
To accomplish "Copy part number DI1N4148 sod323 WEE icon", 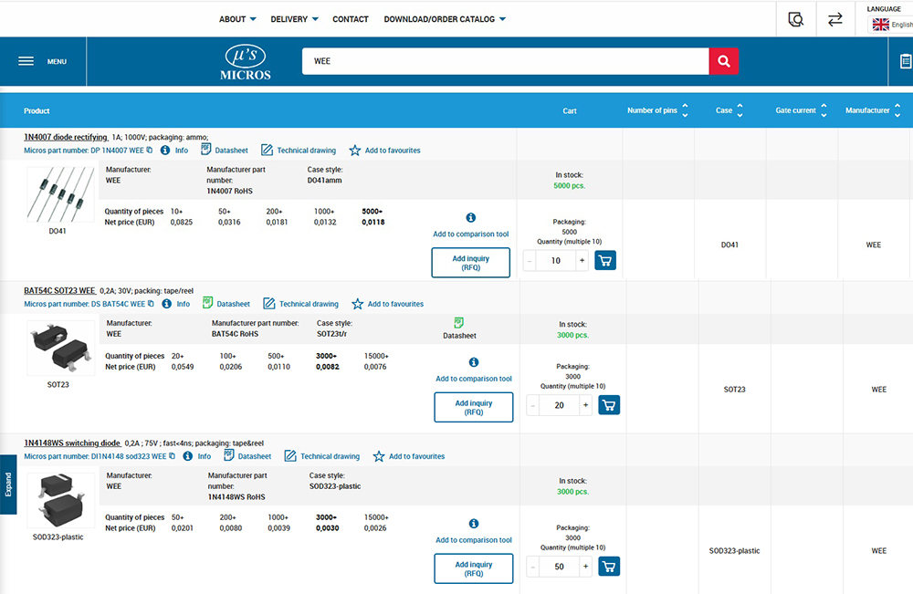I will pos(172,456).
